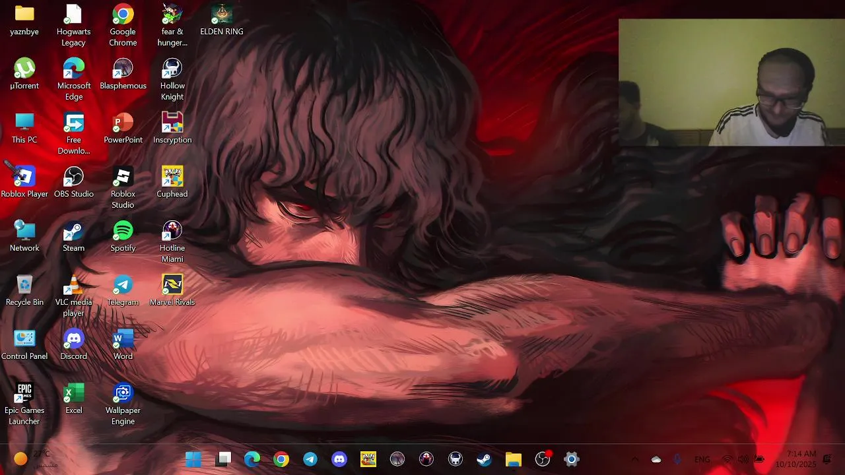The height and width of the screenshot is (475, 845).
Task: Select the PowerPoint desktop shortcut
Action: [x=123, y=128]
